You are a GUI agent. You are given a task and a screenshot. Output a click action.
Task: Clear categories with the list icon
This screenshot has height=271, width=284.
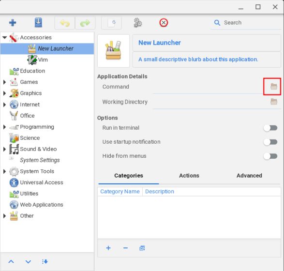(x=142, y=248)
